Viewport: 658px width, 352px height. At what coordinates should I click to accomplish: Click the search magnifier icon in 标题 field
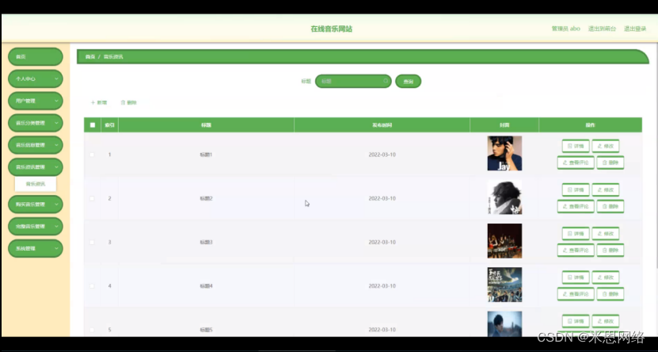point(386,81)
